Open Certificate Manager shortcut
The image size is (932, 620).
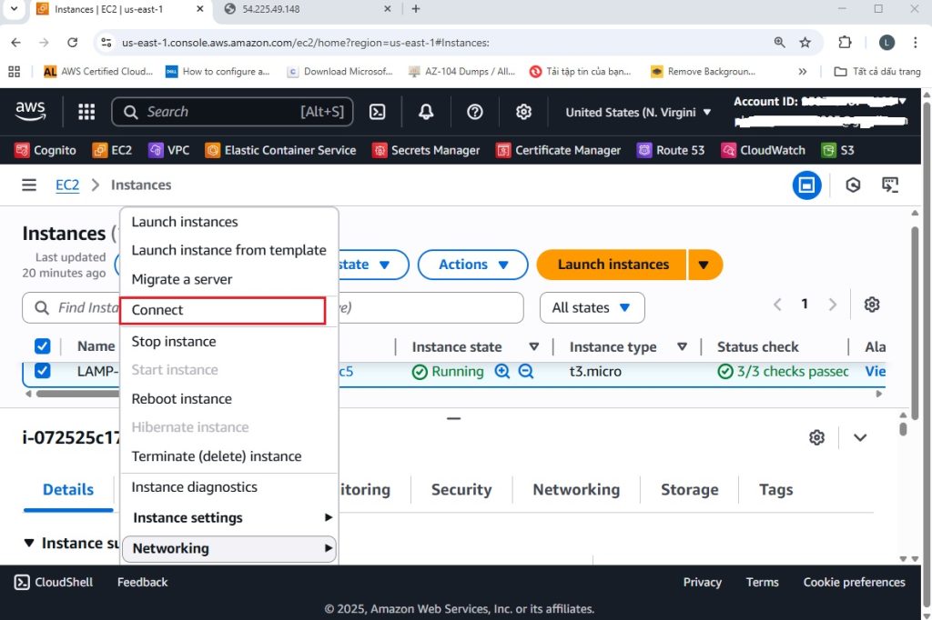coord(559,150)
